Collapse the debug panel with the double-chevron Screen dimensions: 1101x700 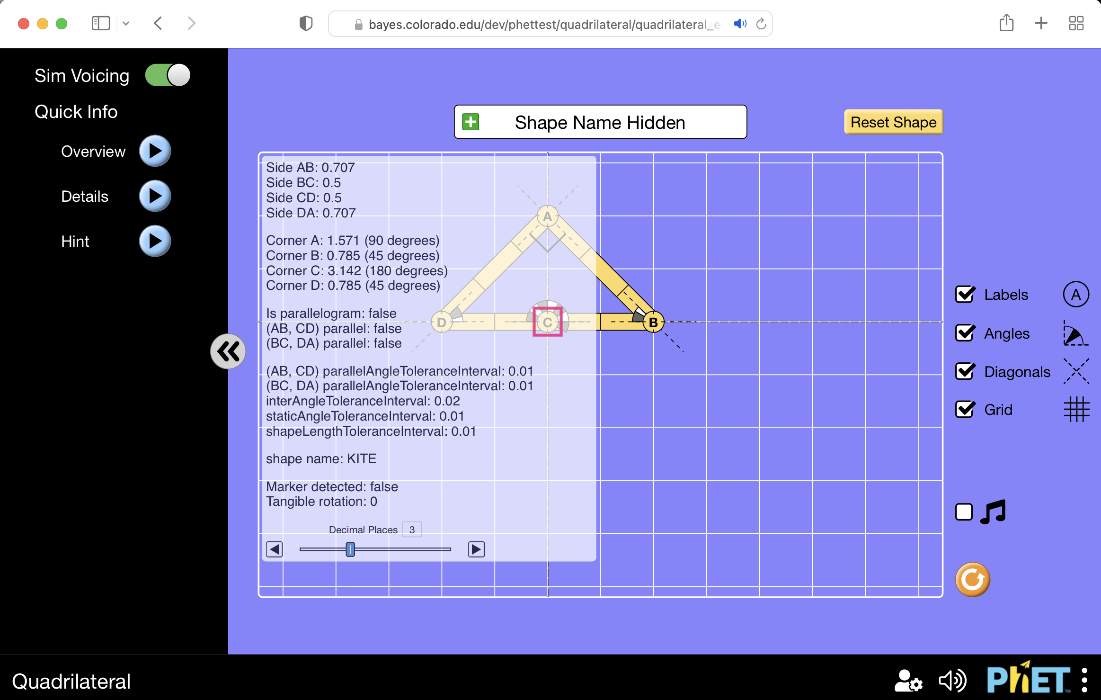[229, 351]
